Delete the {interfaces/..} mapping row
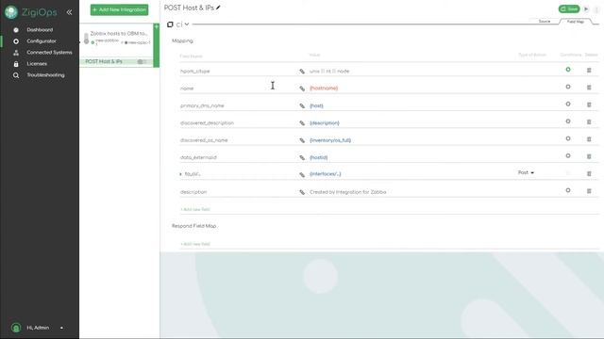The image size is (604, 339). 589,173
